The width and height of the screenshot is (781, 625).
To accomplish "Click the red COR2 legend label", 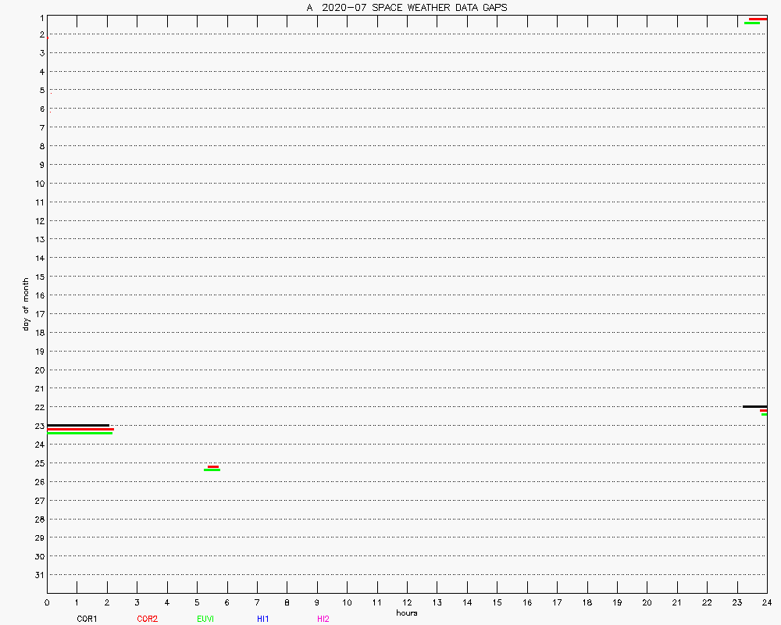I will [x=147, y=619].
